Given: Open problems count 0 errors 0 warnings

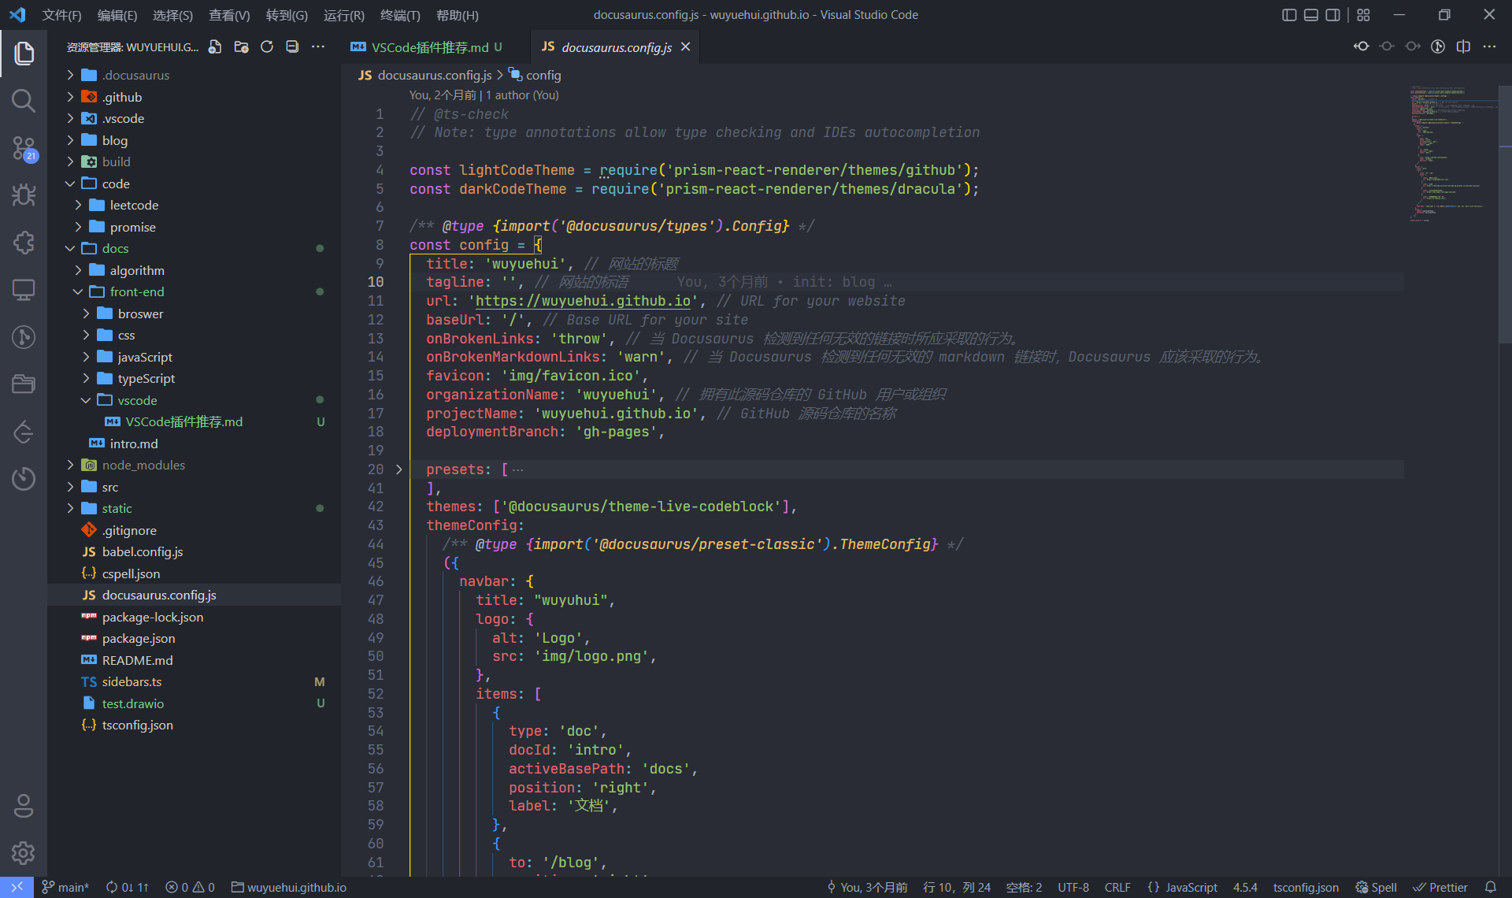Looking at the screenshot, I should [190, 887].
